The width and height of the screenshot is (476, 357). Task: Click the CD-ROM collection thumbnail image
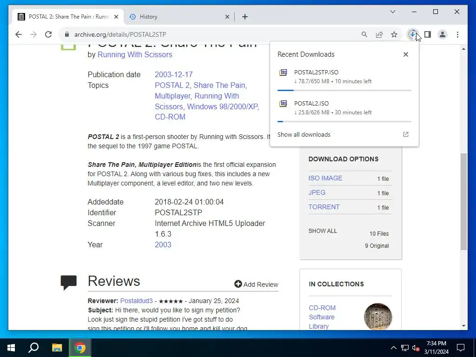(377, 316)
